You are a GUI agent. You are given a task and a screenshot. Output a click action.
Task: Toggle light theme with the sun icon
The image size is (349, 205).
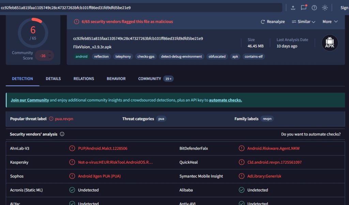tap(324, 7)
